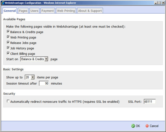The width and height of the screenshot is (166, 132).
Task: Go to the Web Printing tab
Action: coord(66,11)
